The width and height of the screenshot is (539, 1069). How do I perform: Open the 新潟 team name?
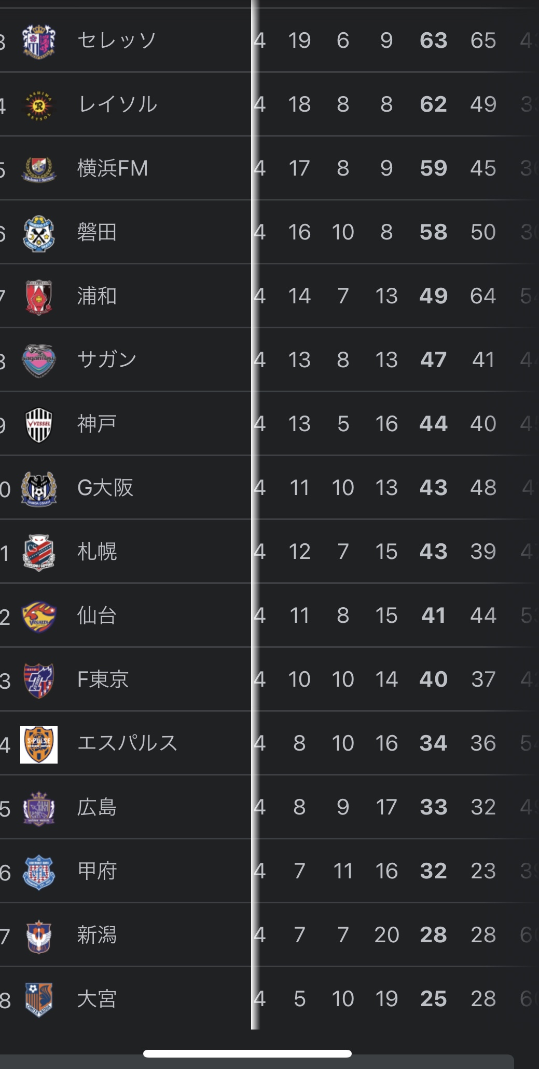[x=97, y=935]
